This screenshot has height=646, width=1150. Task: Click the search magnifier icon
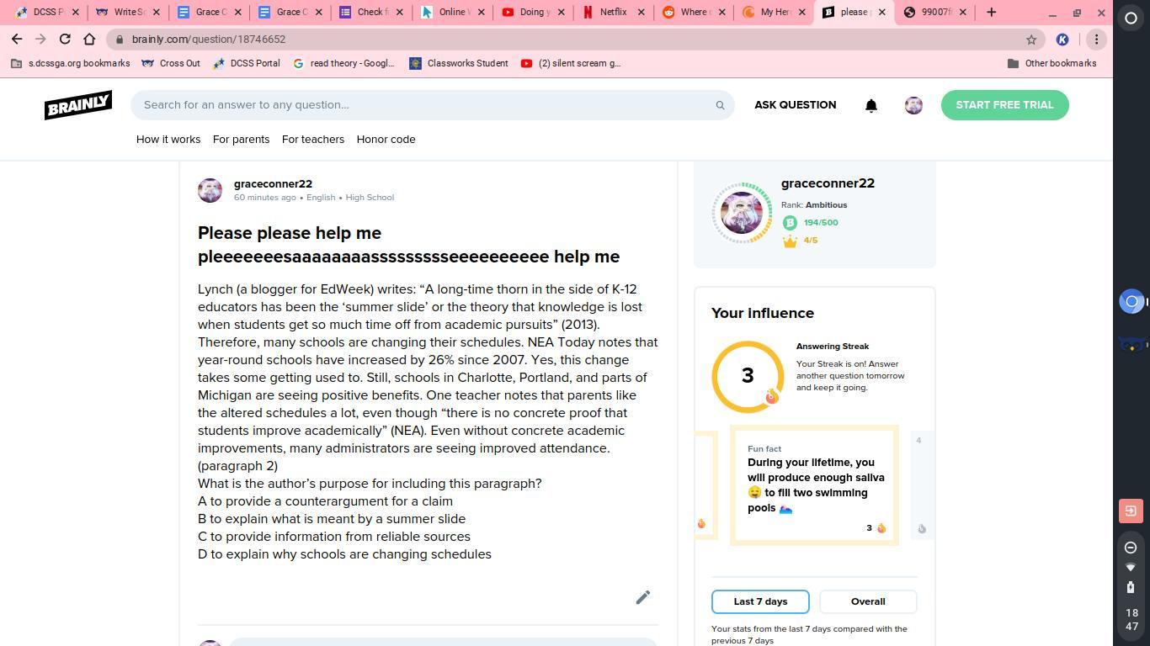tap(720, 105)
